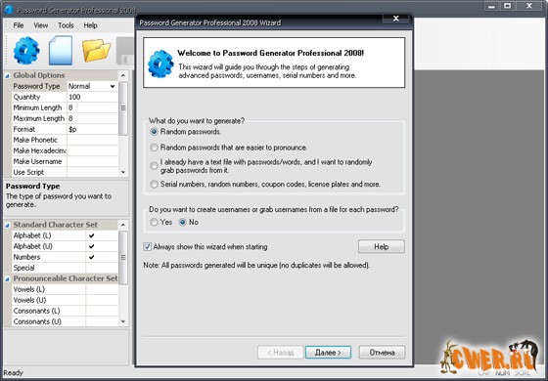Choose the Serial numbers, random numbers option
Screen dimensions: 548x381
(x=154, y=184)
